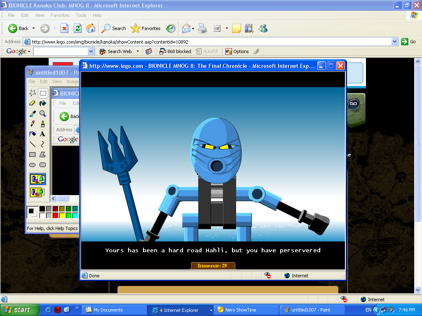Click Edit with Word icon in toolbar
The image size is (422, 316).
click(x=217, y=28)
